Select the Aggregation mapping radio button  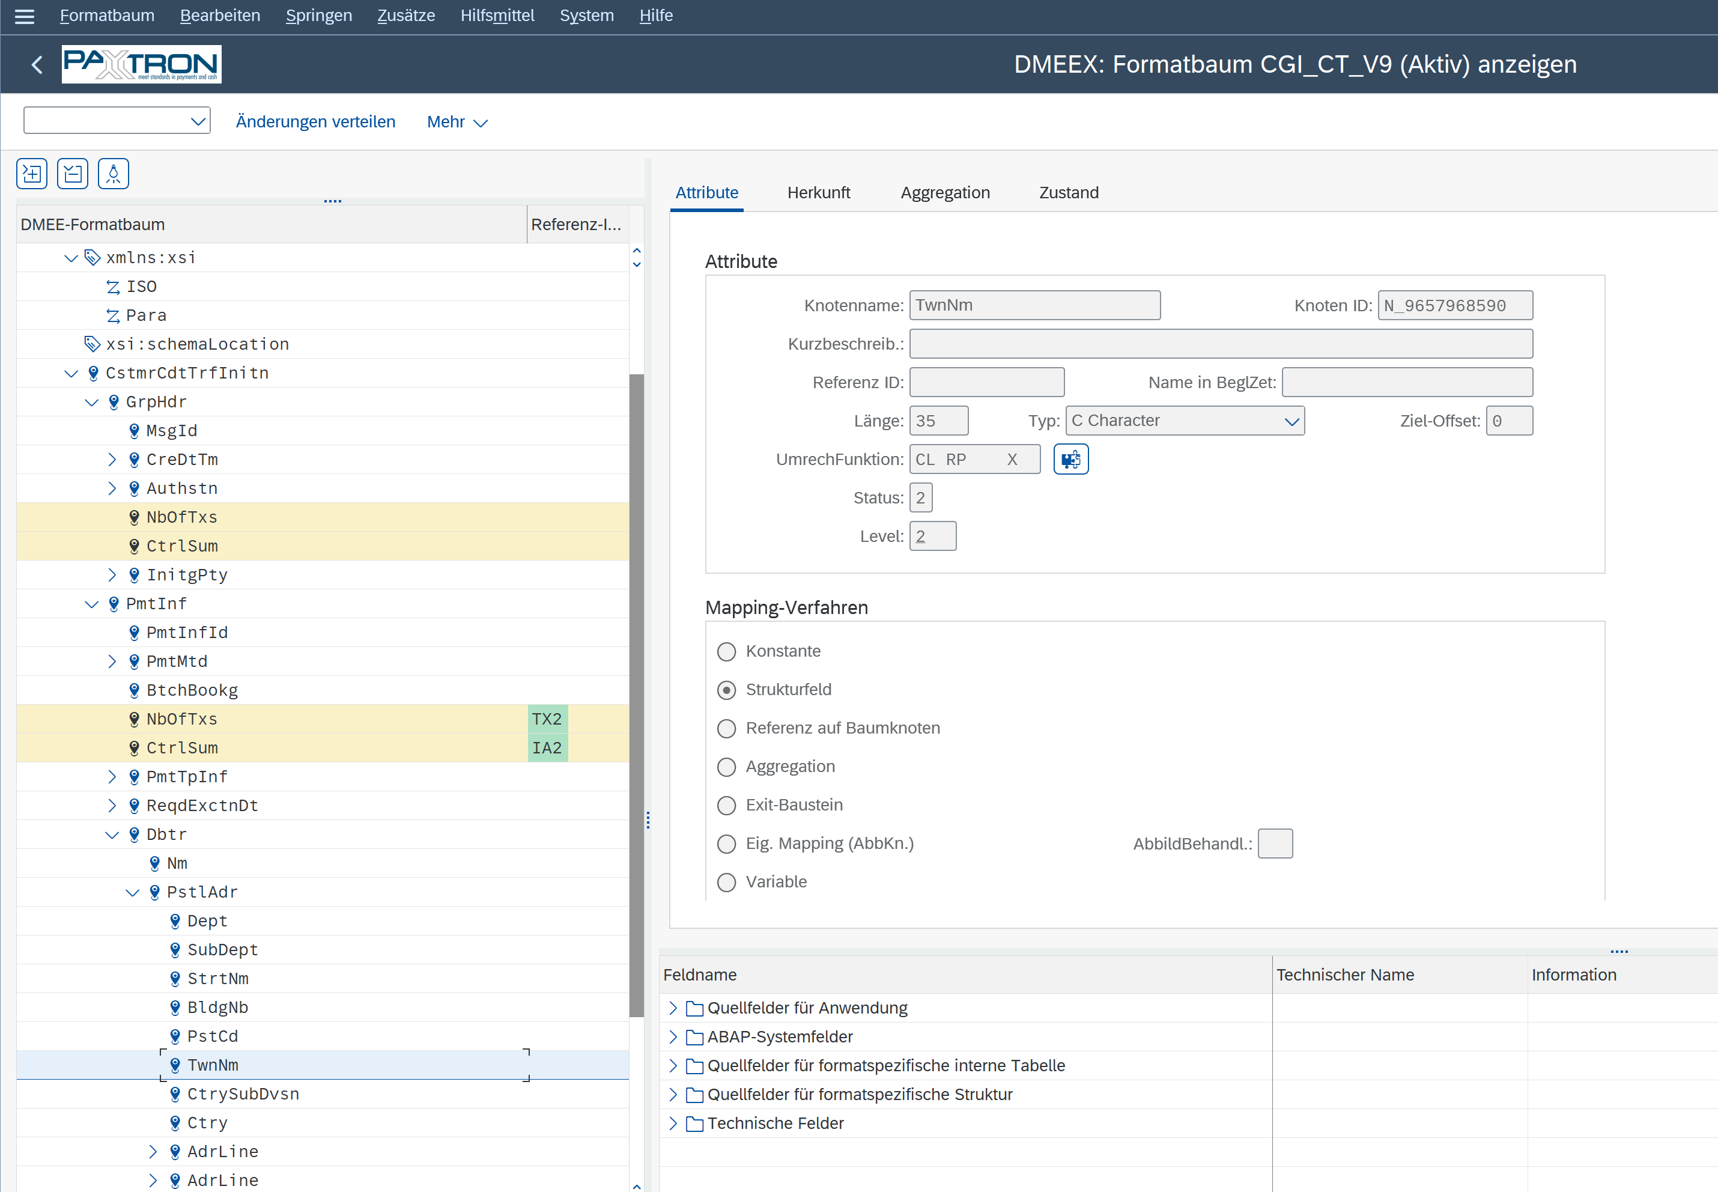pos(726,767)
